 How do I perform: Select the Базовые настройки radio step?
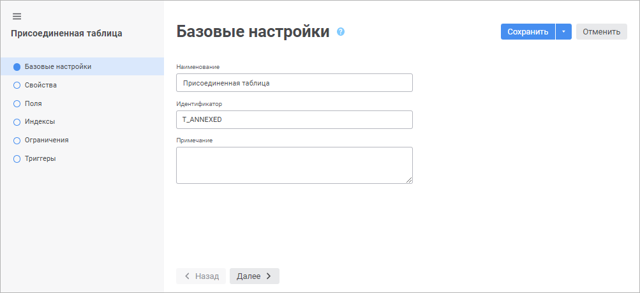17,66
